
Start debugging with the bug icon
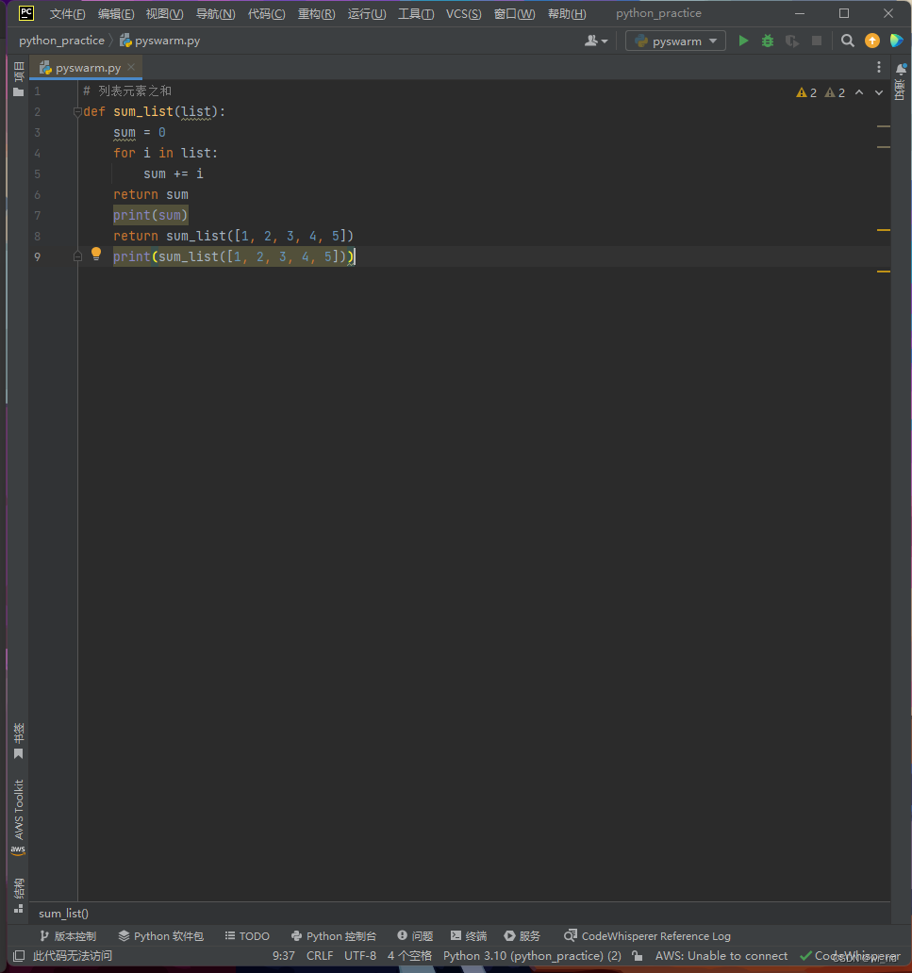[x=767, y=41]
